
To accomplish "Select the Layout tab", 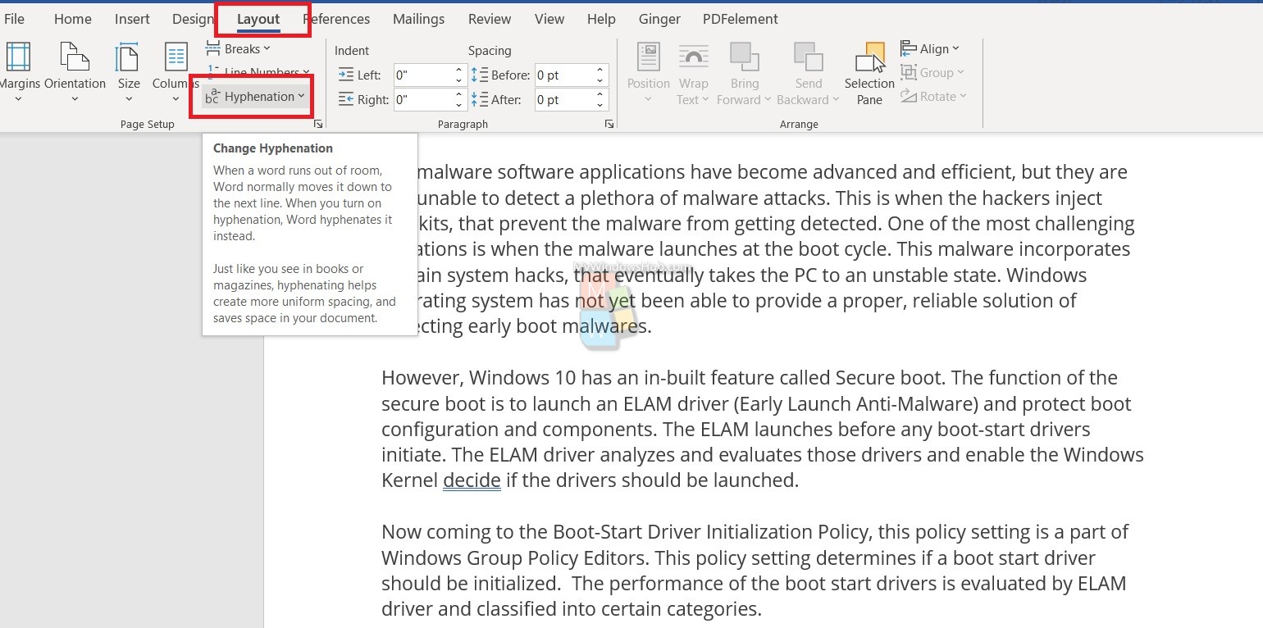I will (258, 19).
